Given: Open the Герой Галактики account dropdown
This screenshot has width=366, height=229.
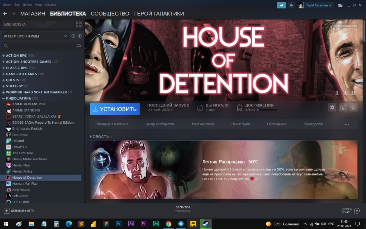Looking at the screenshot, I should tap(319, 5).
